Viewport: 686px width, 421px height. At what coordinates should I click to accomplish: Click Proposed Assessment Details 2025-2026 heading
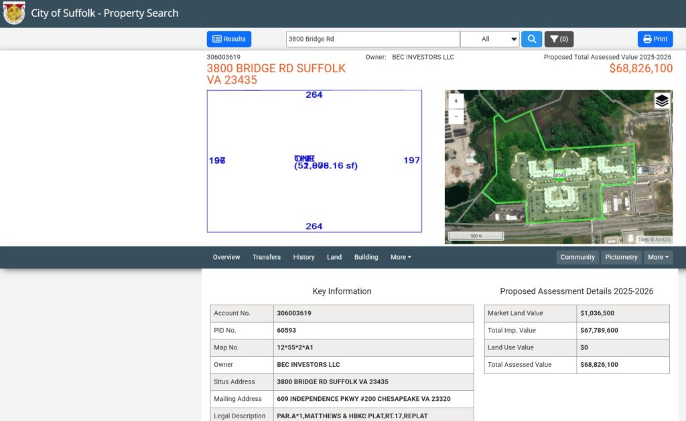click(x=577, y=291)
